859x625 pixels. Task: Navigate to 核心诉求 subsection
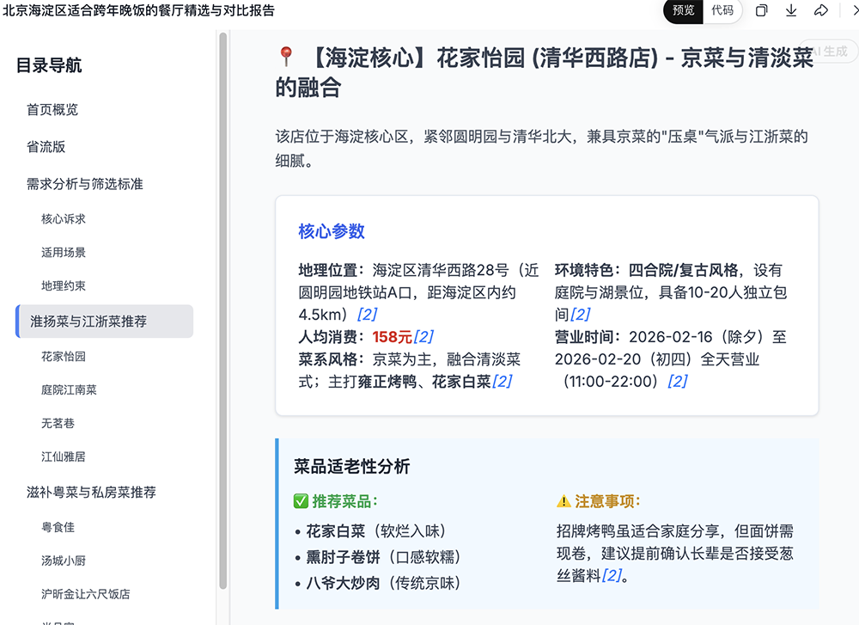(64, 218)
